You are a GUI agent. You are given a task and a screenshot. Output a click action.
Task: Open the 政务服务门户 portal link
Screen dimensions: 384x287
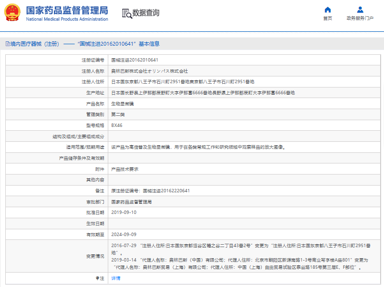point(360,18)
